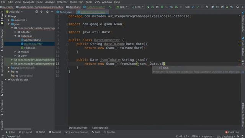
Task: Collapse the java folder
Action: coord(9,24)
